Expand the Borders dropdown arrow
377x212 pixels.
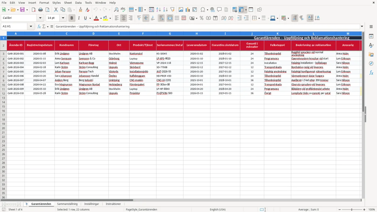pos(259,18)
